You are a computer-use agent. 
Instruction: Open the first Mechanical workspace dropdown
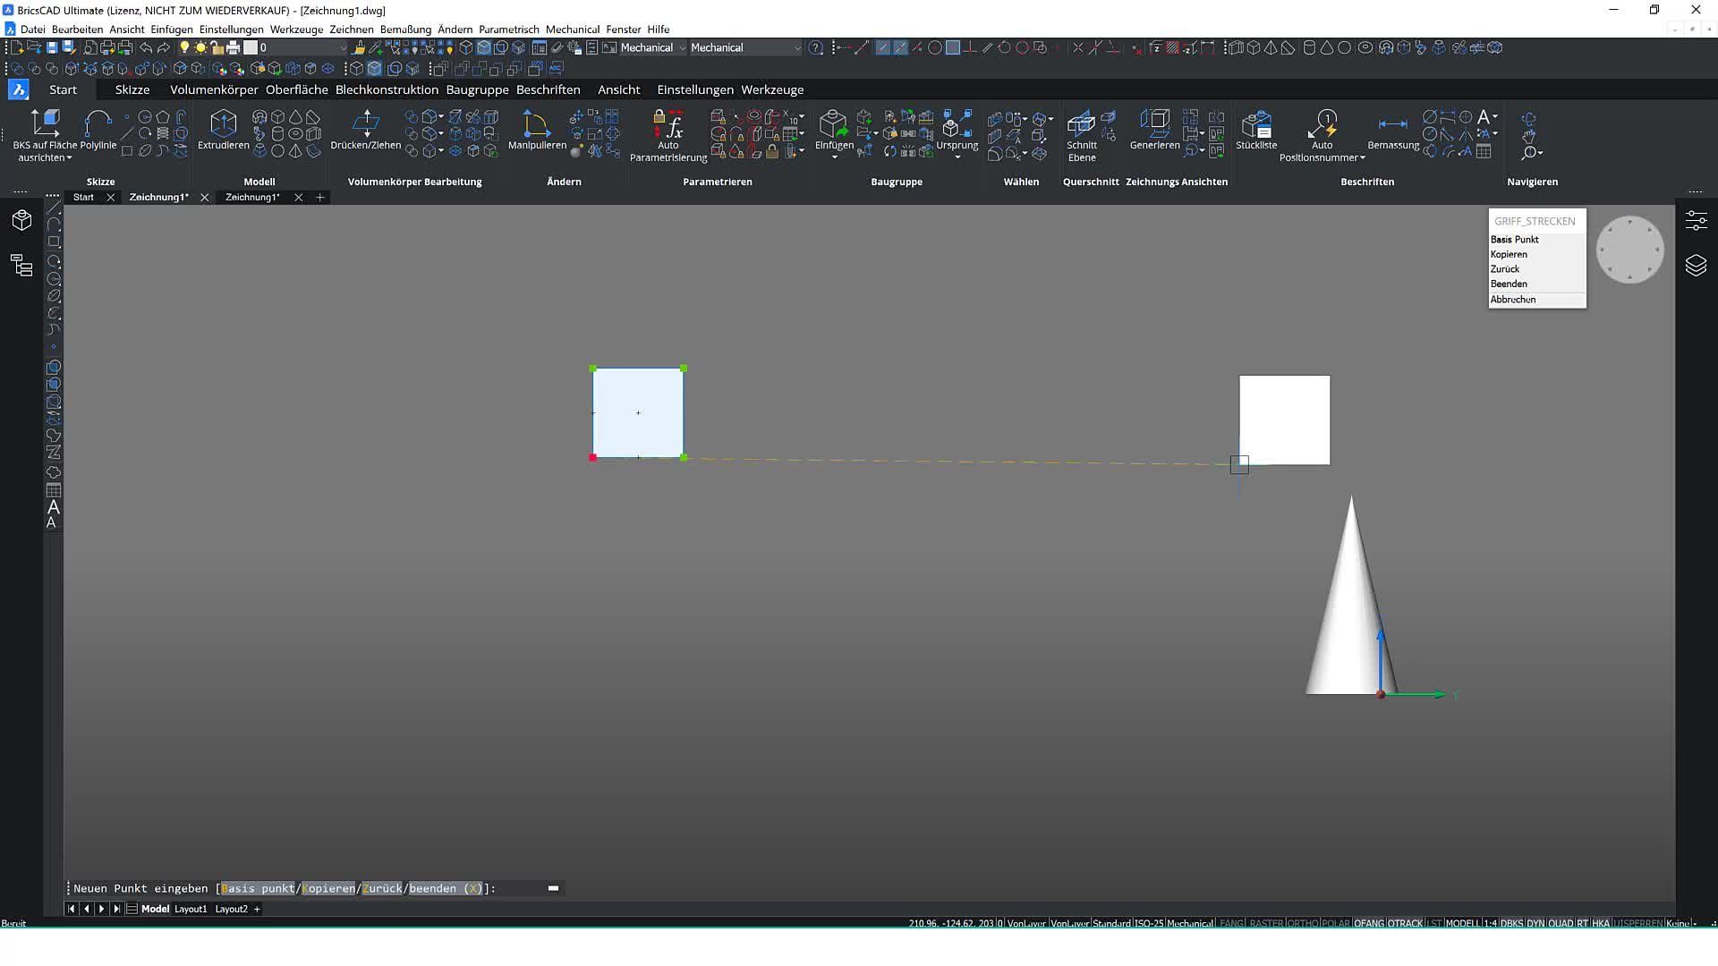click(653, 47)
